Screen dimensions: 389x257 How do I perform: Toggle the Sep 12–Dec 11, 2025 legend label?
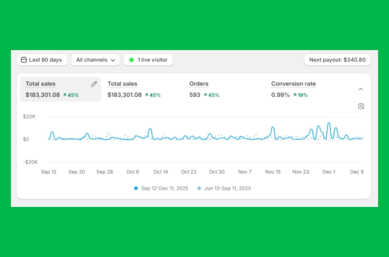[x=165, y=188]
